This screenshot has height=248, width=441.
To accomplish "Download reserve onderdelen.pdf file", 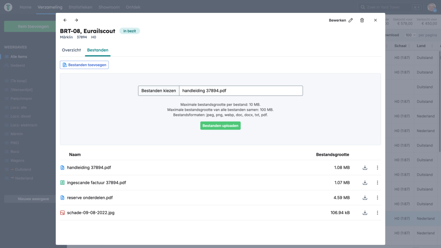I will tap(365, 198).
